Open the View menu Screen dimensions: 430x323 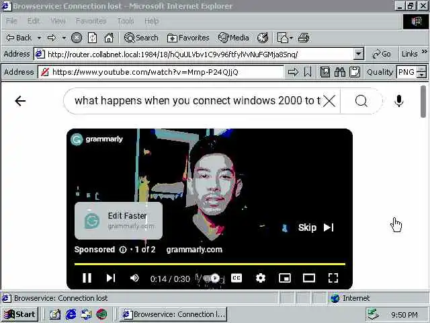tap(58, 21)
